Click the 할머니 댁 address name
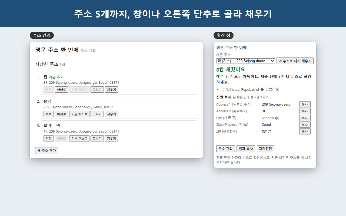This screenshot has height=216, width=346. click(x=52, y=126)
